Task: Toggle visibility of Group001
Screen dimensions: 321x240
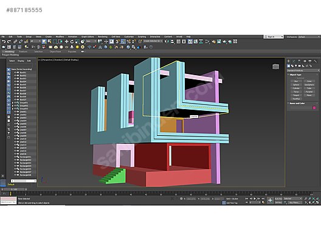Action: 15,102
